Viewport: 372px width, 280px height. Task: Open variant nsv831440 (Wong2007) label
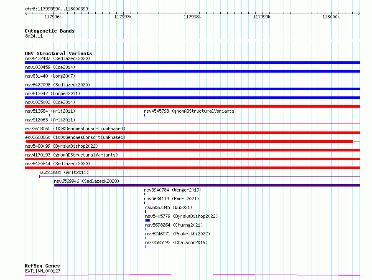click(50, 76)
